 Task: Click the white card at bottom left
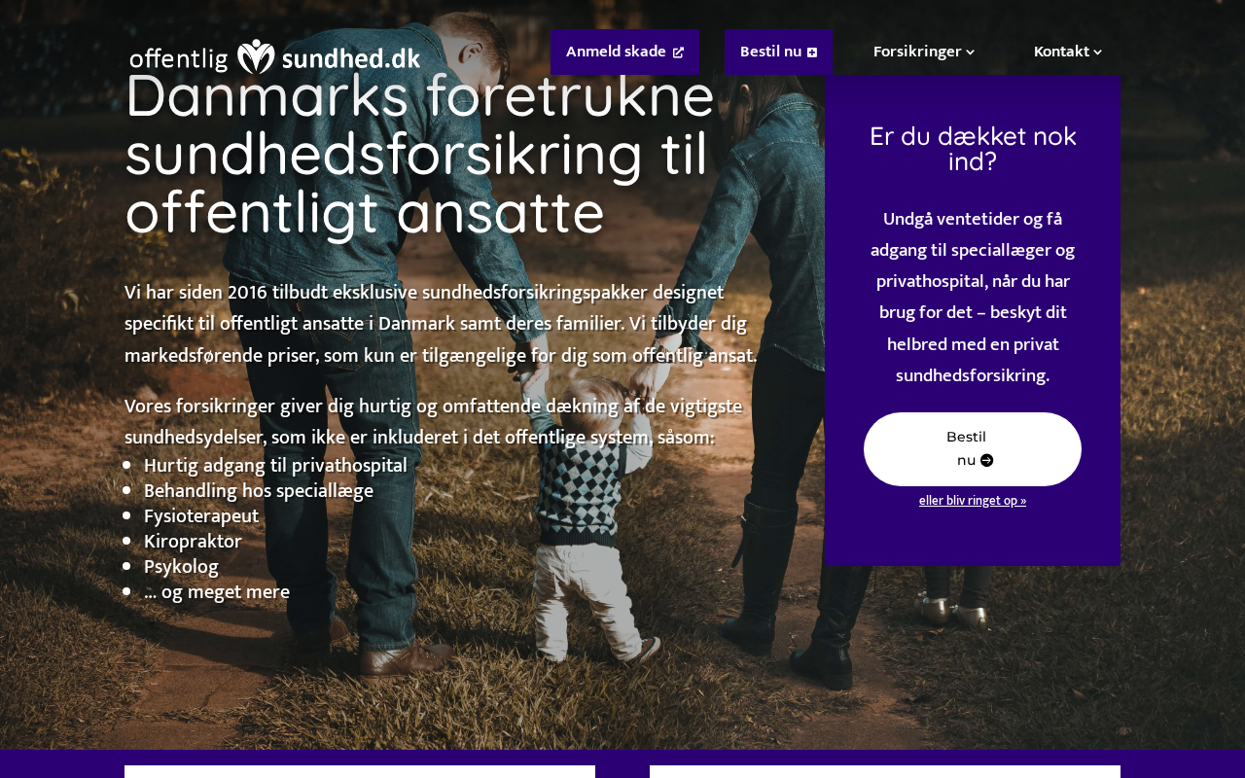[360, 772]
